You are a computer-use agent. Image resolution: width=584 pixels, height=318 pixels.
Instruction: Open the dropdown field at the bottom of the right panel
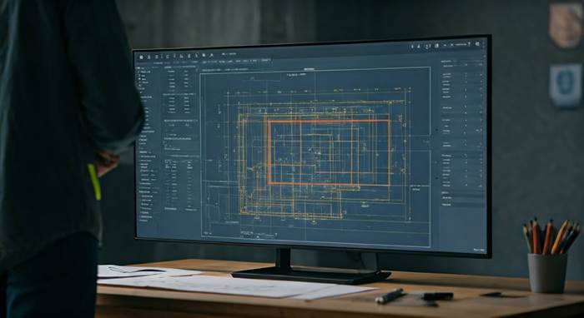(x=462, y=205)
